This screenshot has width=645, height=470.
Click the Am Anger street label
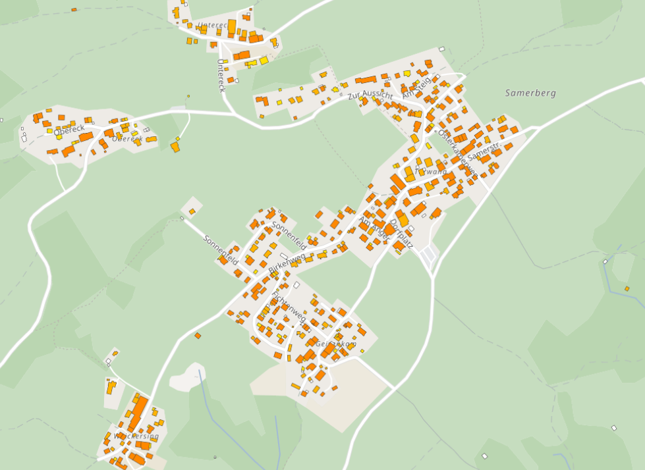point(374,229)
